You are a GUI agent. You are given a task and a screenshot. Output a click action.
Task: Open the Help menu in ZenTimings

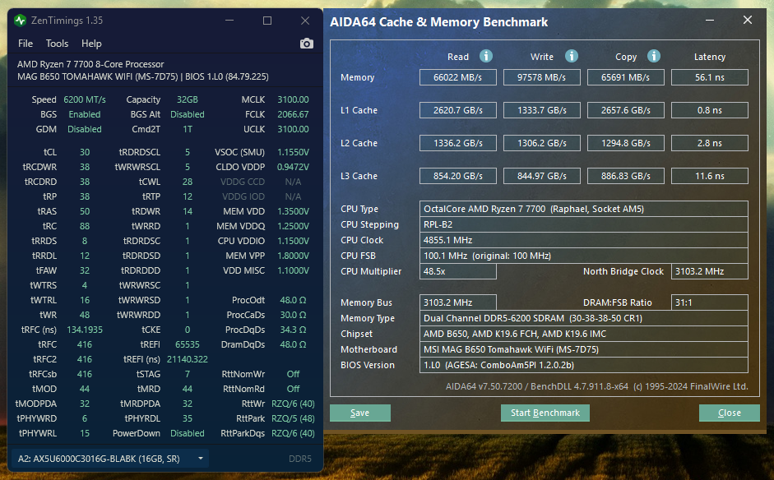click(91, 44)
